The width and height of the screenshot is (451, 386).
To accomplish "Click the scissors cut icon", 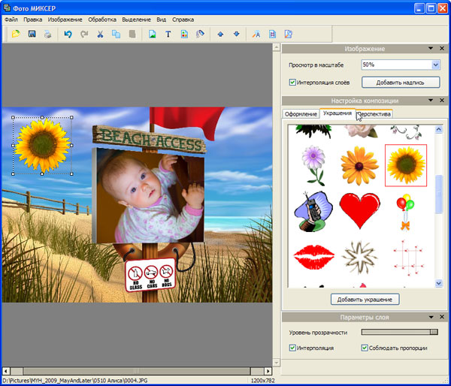I will click(100, 34).
